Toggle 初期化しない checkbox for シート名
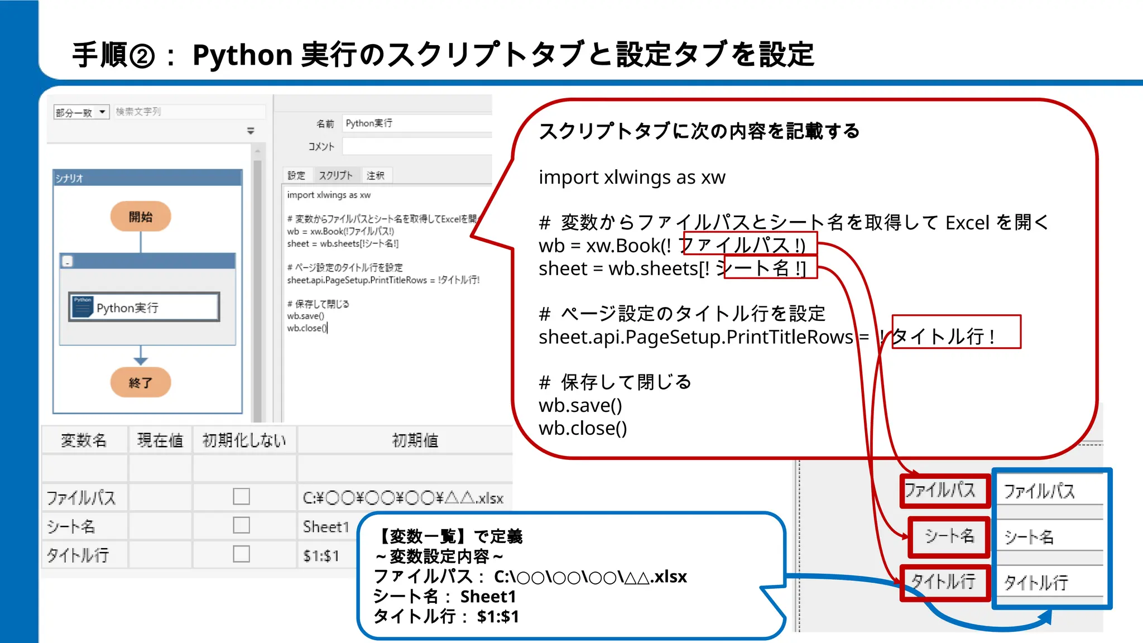 241,525
